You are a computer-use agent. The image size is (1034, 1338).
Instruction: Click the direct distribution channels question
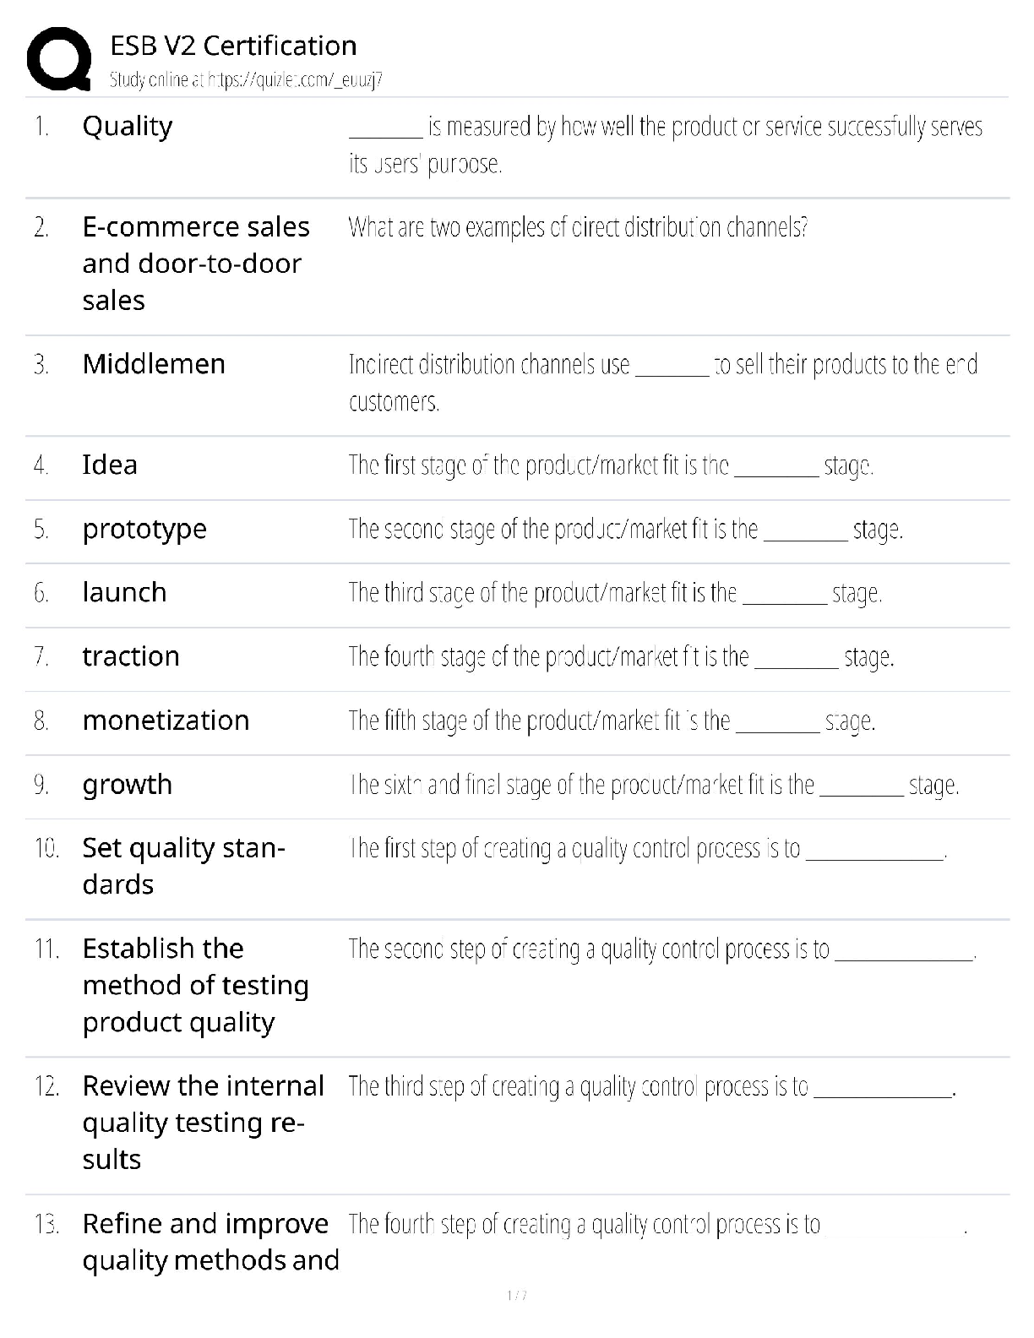[x=578, y=227]
